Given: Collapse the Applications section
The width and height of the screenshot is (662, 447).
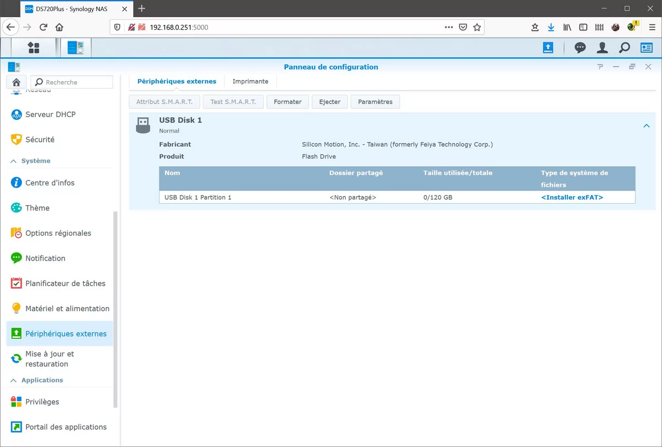Looking at the screenshot, I should (13, 380).
